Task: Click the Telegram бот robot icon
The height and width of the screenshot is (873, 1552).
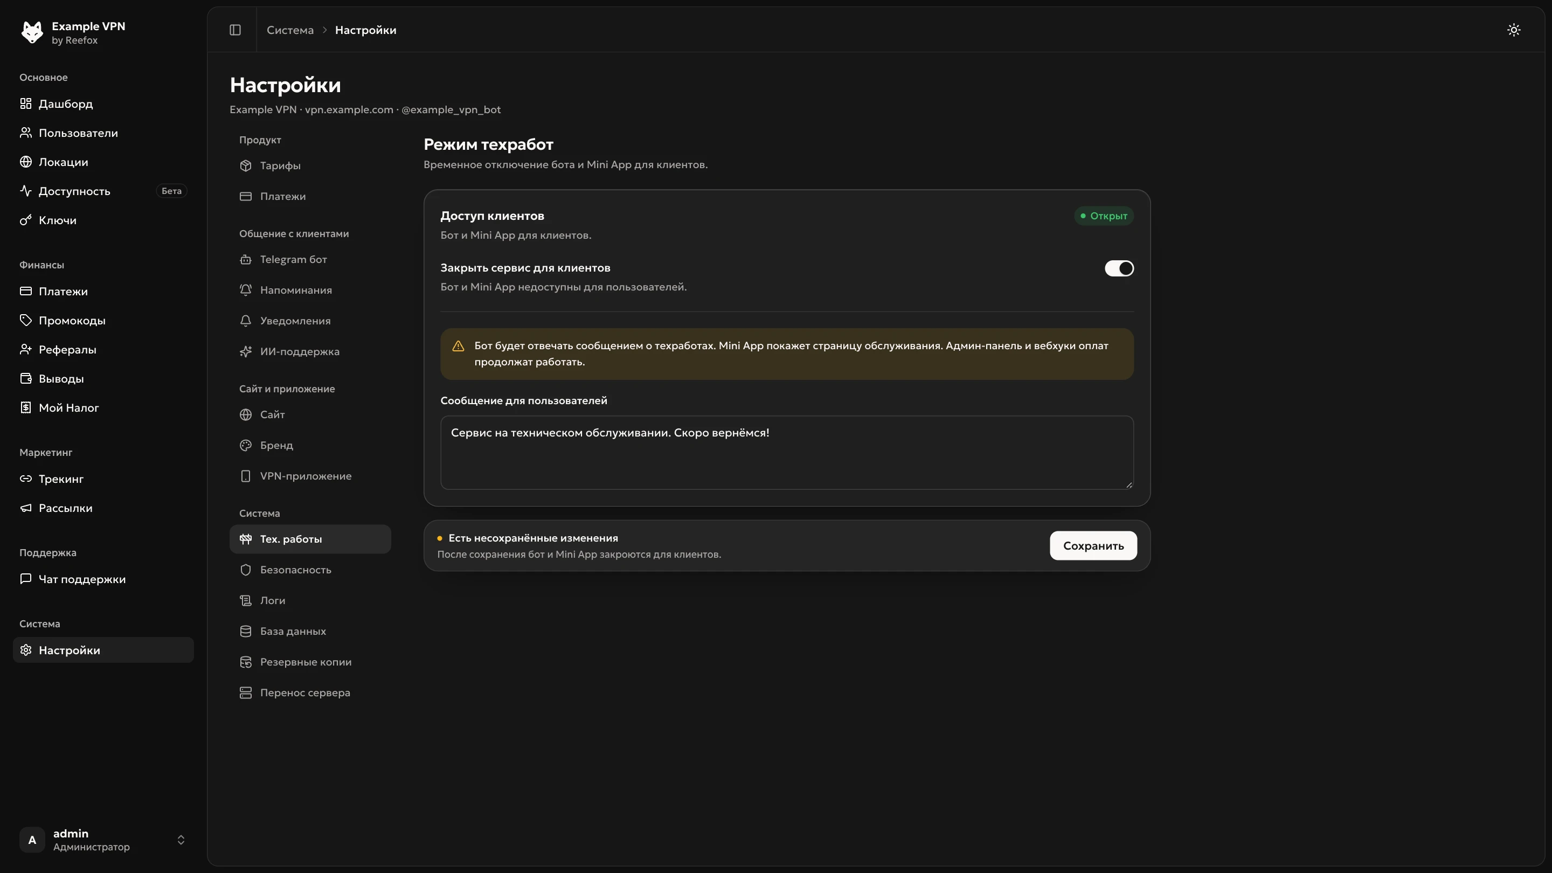Action: tap(245, 260)
